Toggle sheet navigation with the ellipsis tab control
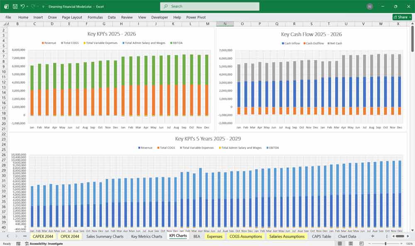The width and height of the screenshot is (415, 246). tap(26, 236)
